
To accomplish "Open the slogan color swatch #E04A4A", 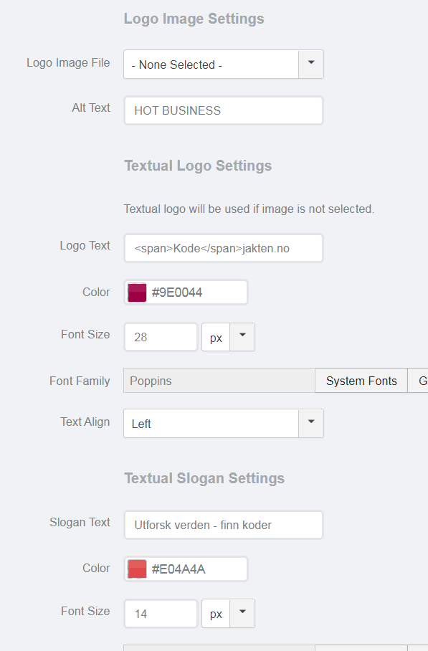I will point(137,569).
